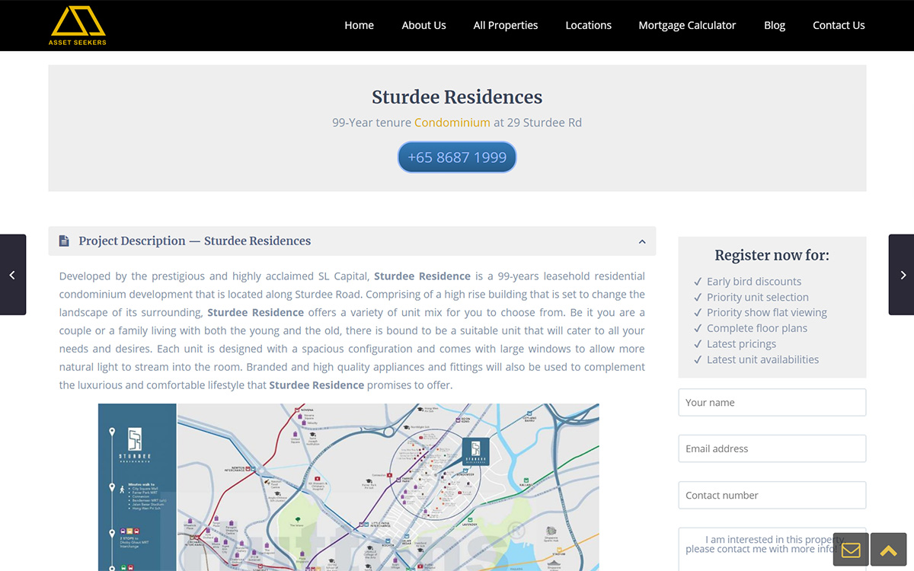The image size is (914, 571).
Task: Navigate to All Properties
Action: click(505, 25)
